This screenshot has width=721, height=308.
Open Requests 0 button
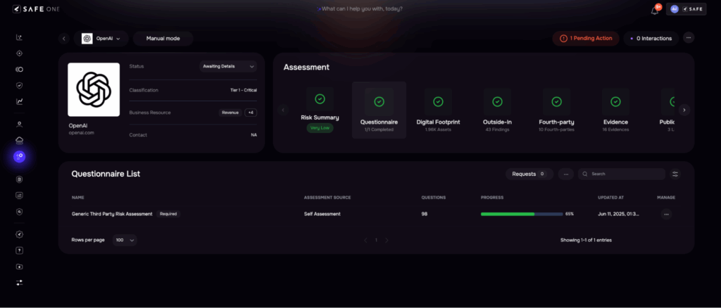529,174
